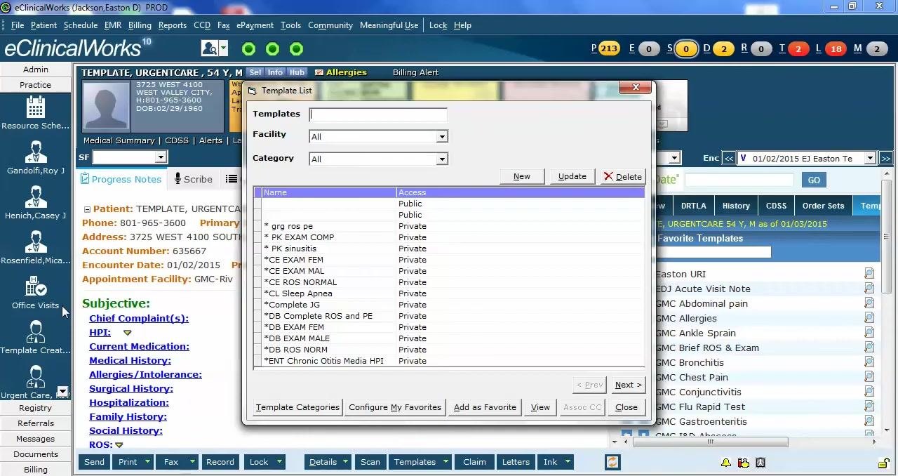The image size is (898, 476).
Task: Open the Office Visits sidebar icon
Action: [35, 287]
